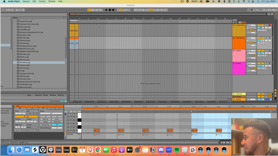The height and width of the screenshot is (156, 278).
Task: Toggle the clip Loop switch
Action: point(26,117)
